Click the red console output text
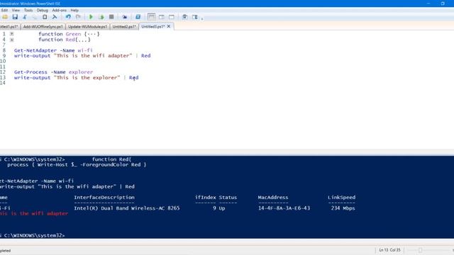The image size is (454, 255). (34, 214)
